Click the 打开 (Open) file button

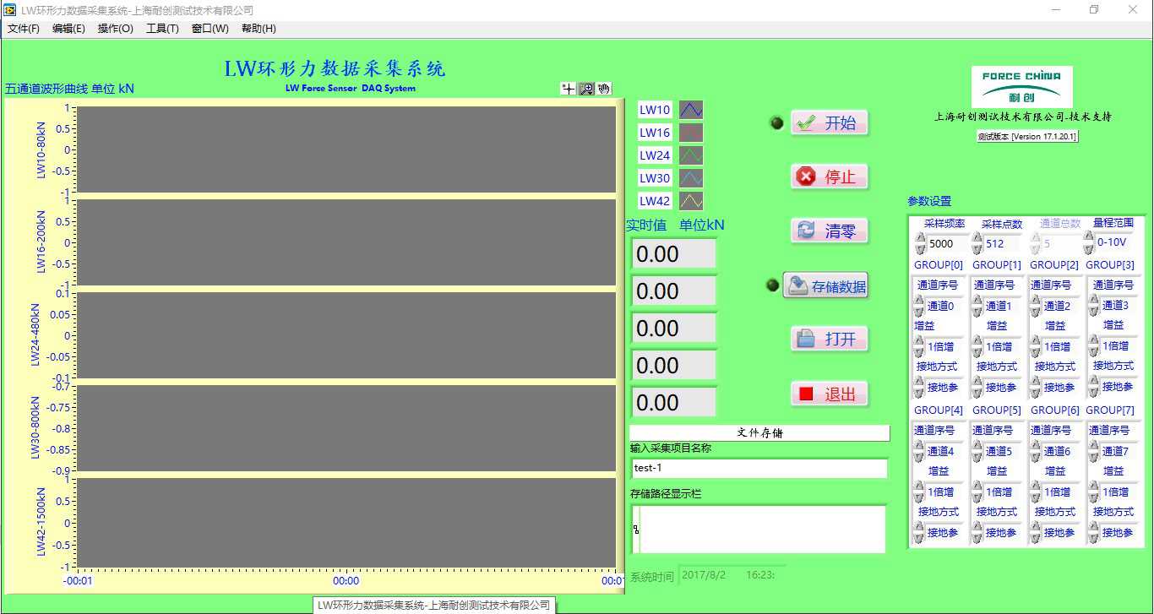829,339
